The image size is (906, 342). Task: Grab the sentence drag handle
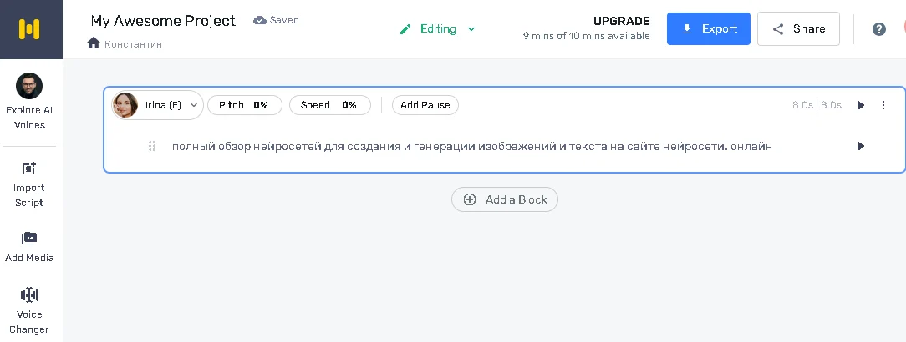[x=152, y=146]
